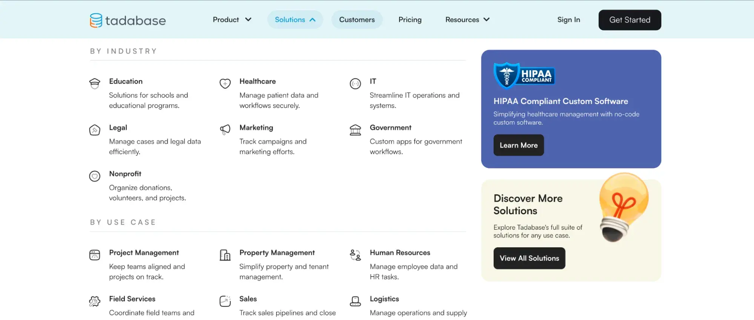Image resolution: width=754 pixels, height=320 pixels.
Task: Open the Customers menu item
Action: click(x=357, y=20)
